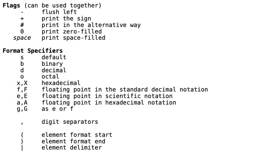Click the "hexadecimal" description beside x,X
The width and height of the screenshot is (259, 152).
click(x=61, y=83)
